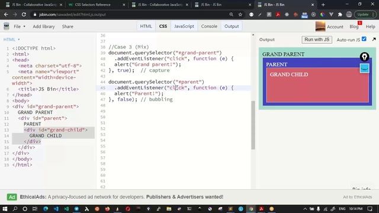
Task: Click the black lightbulb extension overlay icon
Action: click(x=364, y=57)
